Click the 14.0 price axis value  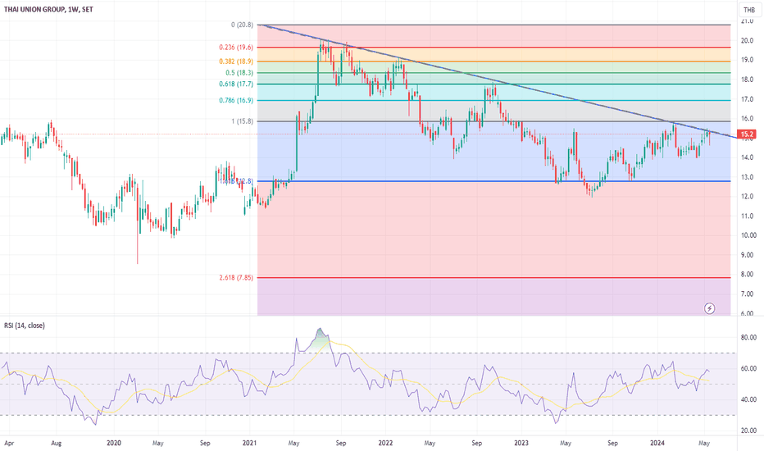click(x=747, y=157)
